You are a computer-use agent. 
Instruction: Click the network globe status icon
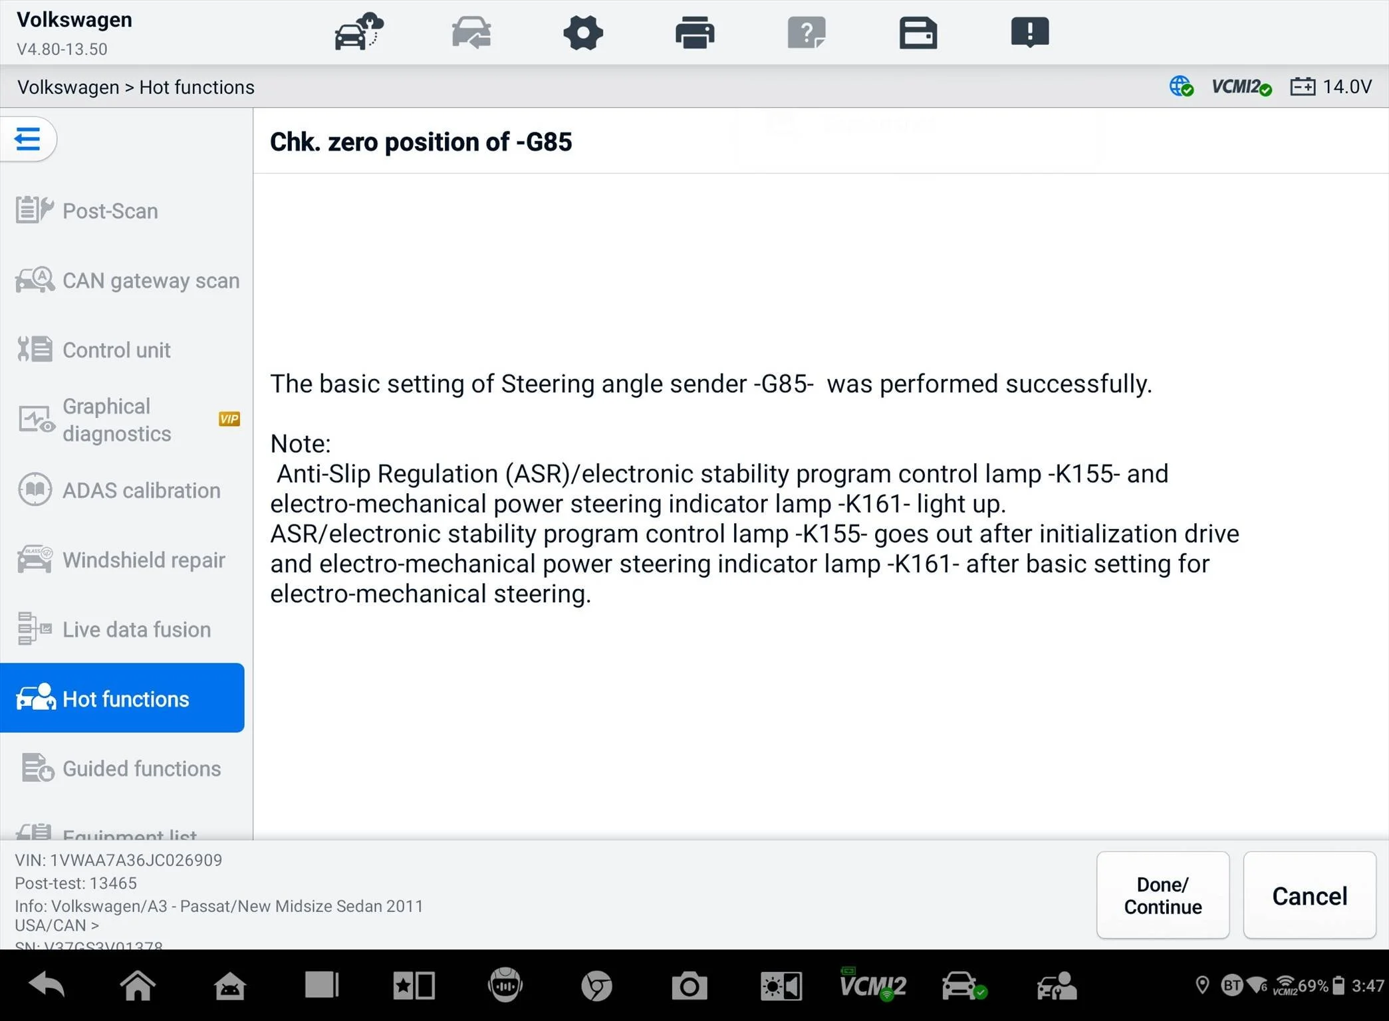coord(1181,87)
